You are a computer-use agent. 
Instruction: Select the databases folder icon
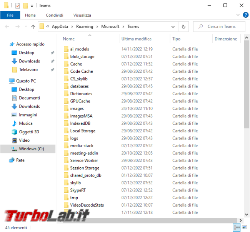coord(66,86)
